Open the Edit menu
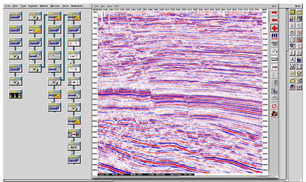306x182 pixels. (x=15, y=6)
